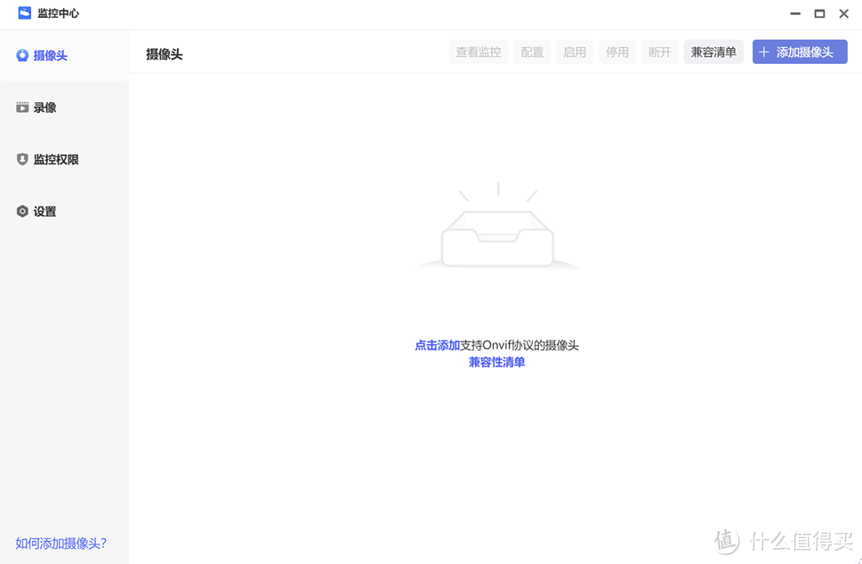Click the blue 添加摄像头 button
862x564 pixels.
tap(799, 52)
